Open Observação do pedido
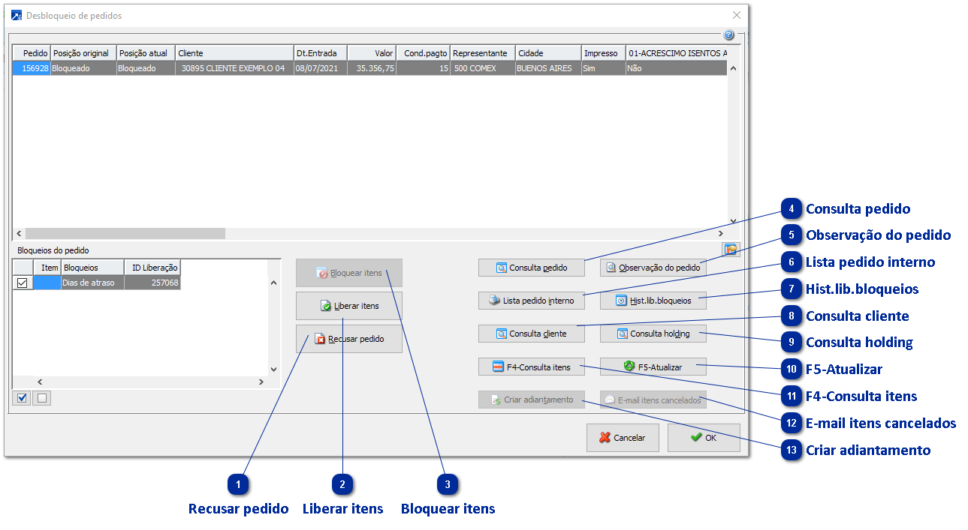Viewport: 968px width, 530px height. pos(653,268)
